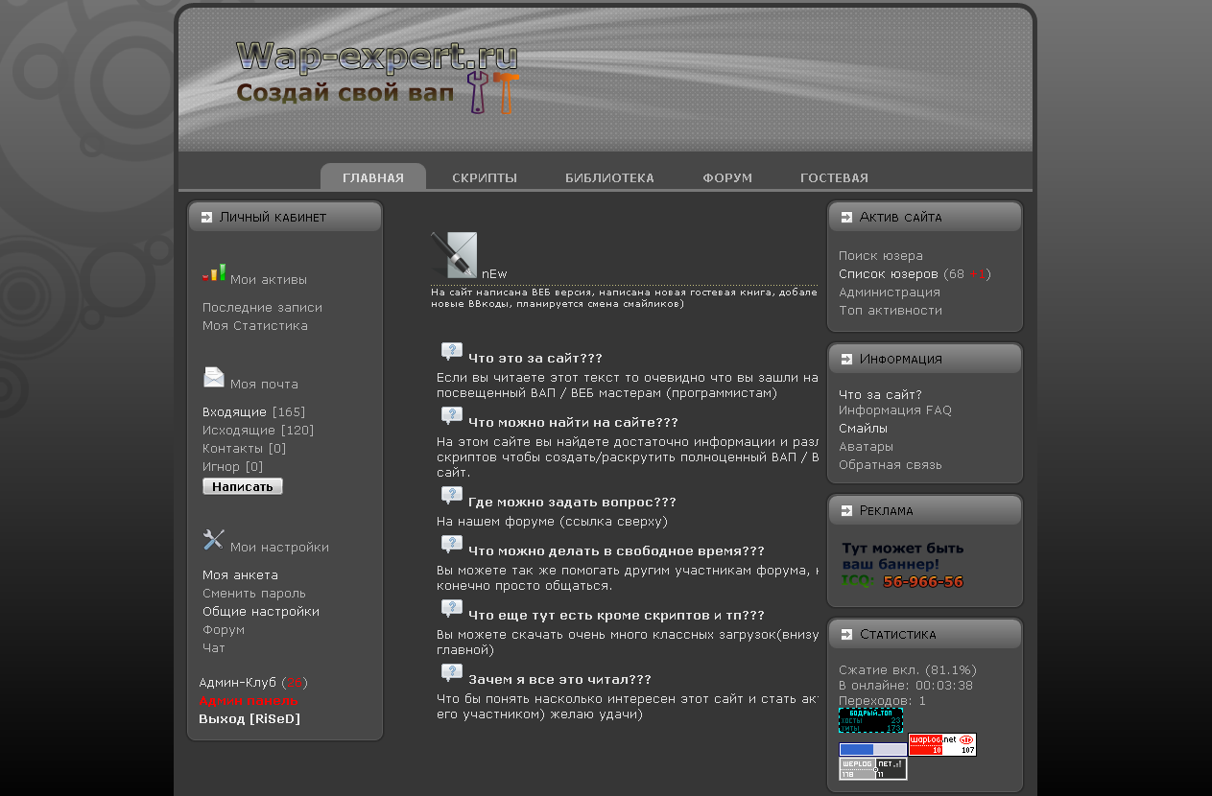
Task: Click arrow icon beside Информация header
Action: (846, 360)
